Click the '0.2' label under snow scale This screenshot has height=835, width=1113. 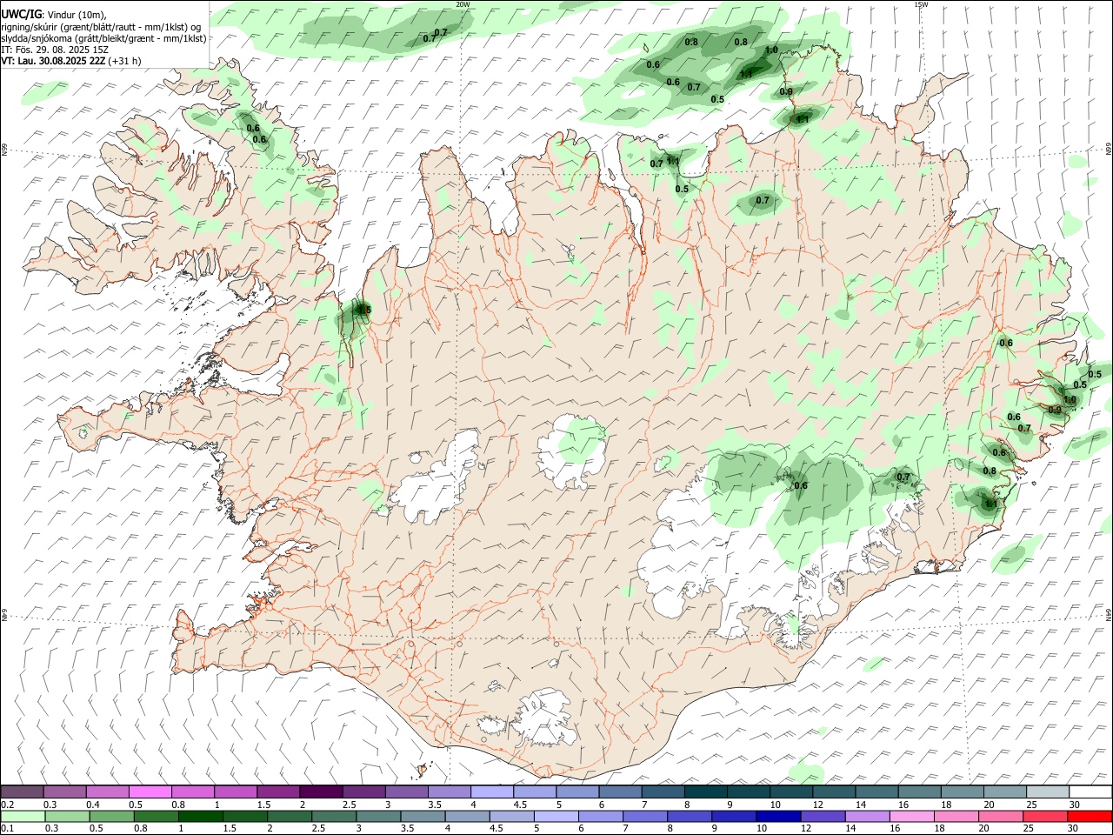tap(7, 804)
